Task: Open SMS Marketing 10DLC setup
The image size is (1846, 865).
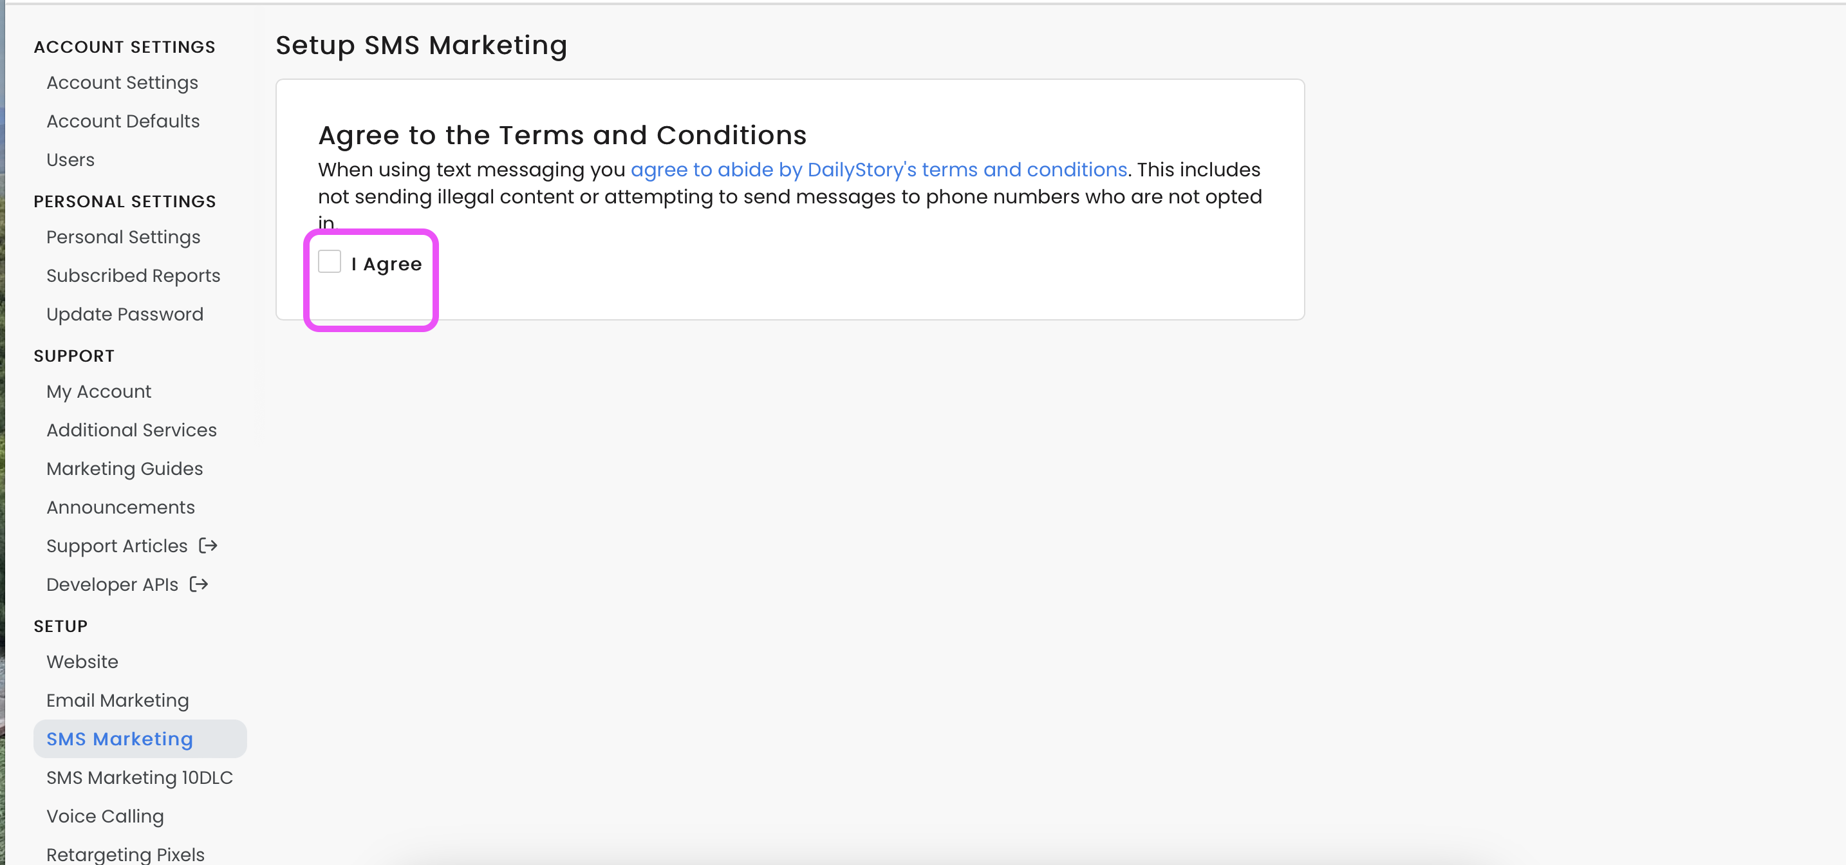Action: coord(140,778)
